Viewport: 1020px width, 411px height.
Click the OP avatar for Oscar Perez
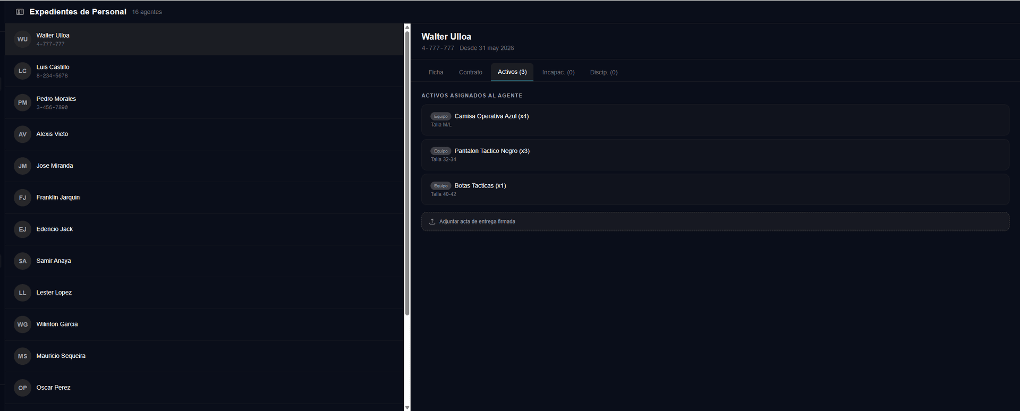(x=22, y=388)
